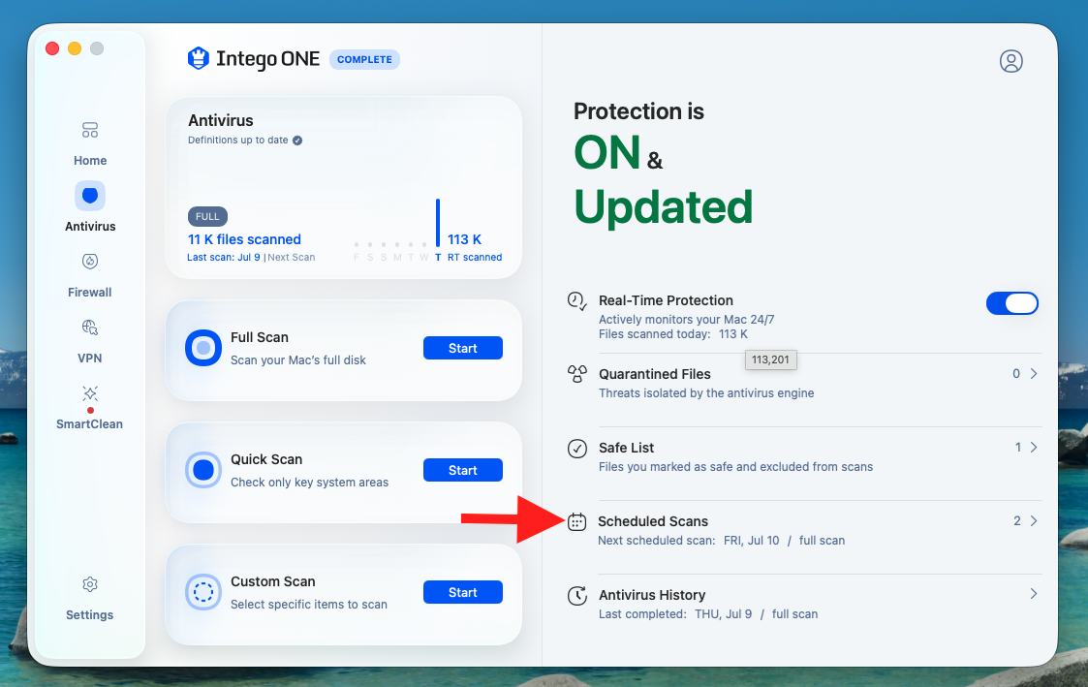Screen dimensions: 1088x687
Task: Click the blue Thursday bar in chart
Action: coord(438,223)
